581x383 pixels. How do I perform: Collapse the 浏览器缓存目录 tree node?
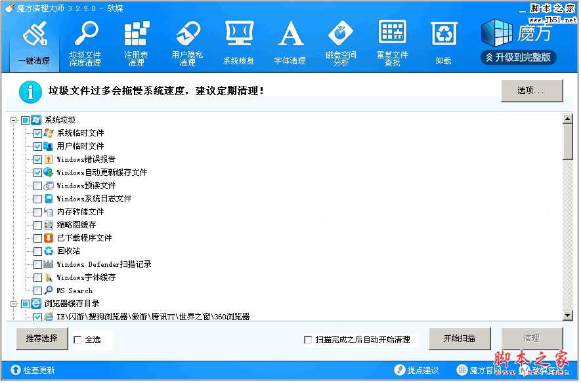pos(14,304)
